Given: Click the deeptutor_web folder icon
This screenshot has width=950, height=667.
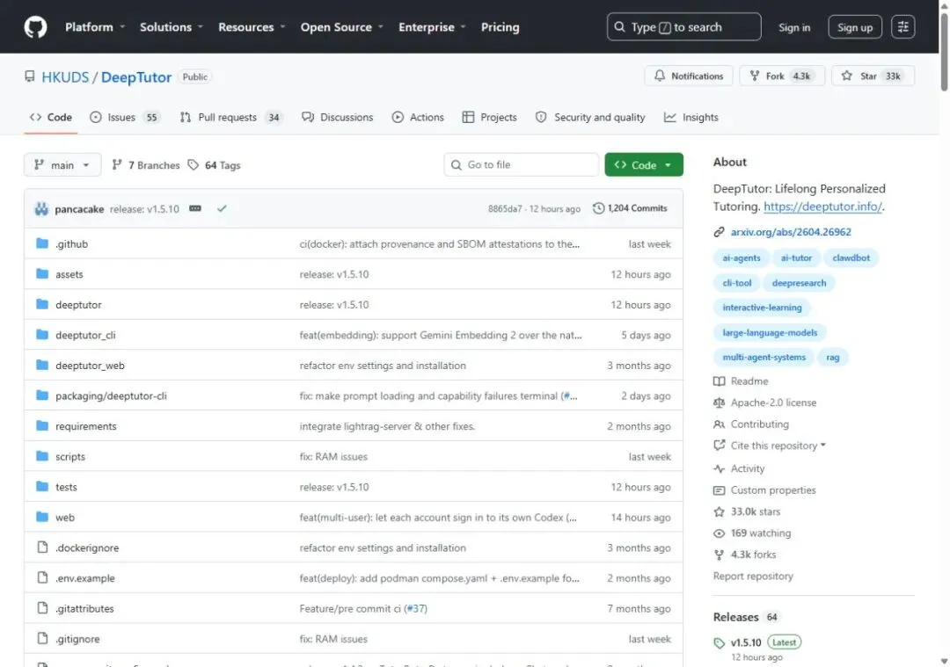Looking at the screenshot, I should coord(42,365).
